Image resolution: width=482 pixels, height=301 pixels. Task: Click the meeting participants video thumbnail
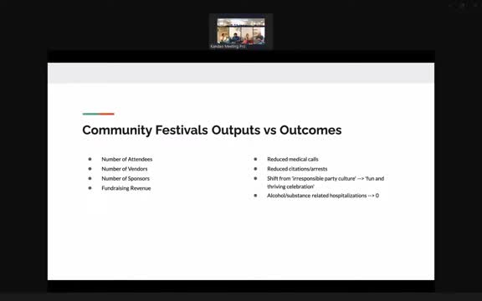pyautogui.click(x=241, y=31)
